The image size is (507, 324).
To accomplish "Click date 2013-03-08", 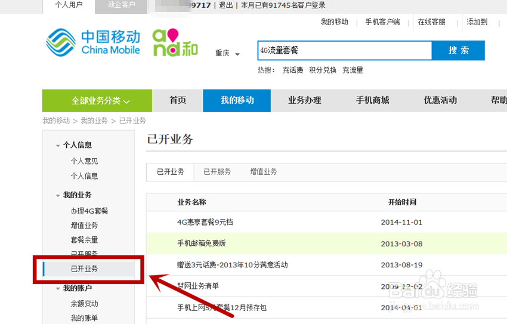I will pyautogui.click(x=401, y=244).
